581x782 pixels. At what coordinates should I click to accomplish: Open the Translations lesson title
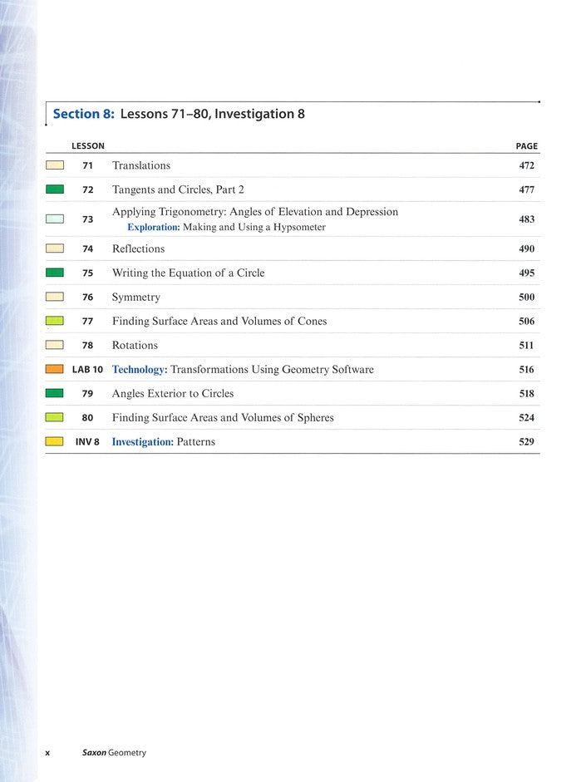[x=141, y=165]
